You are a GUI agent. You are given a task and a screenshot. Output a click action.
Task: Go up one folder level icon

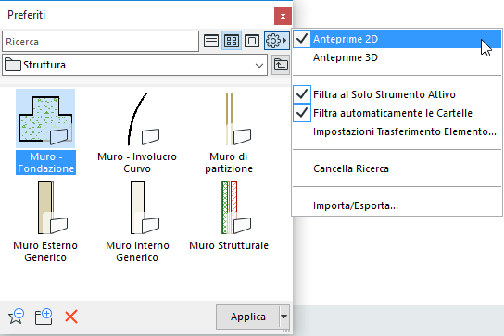pyautogui.click(x=281, y=65)
